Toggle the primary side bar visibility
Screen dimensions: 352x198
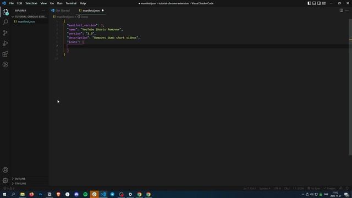click(x=309, y=3)
